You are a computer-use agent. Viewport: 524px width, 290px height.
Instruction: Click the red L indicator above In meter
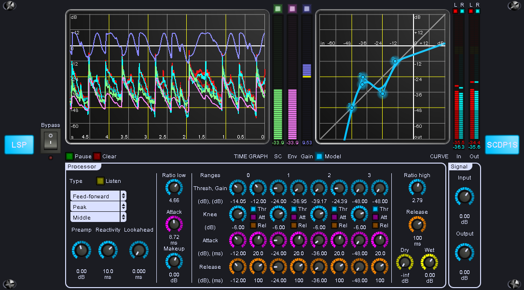point(455,11)
